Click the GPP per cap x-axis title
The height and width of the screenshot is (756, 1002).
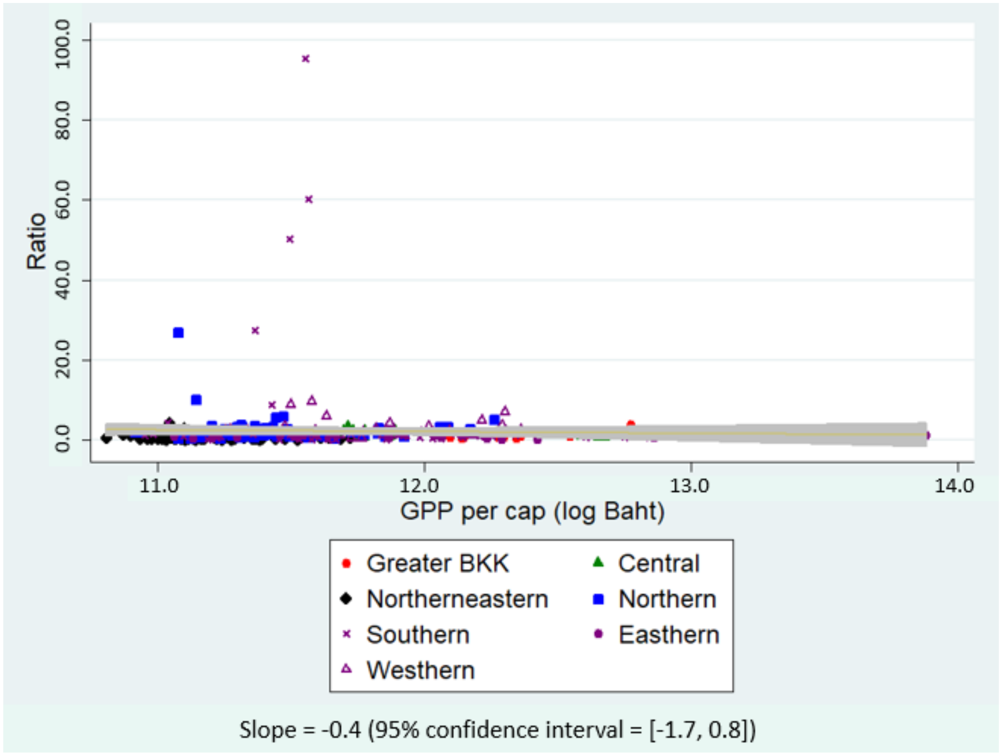click(x=532, y=512)
